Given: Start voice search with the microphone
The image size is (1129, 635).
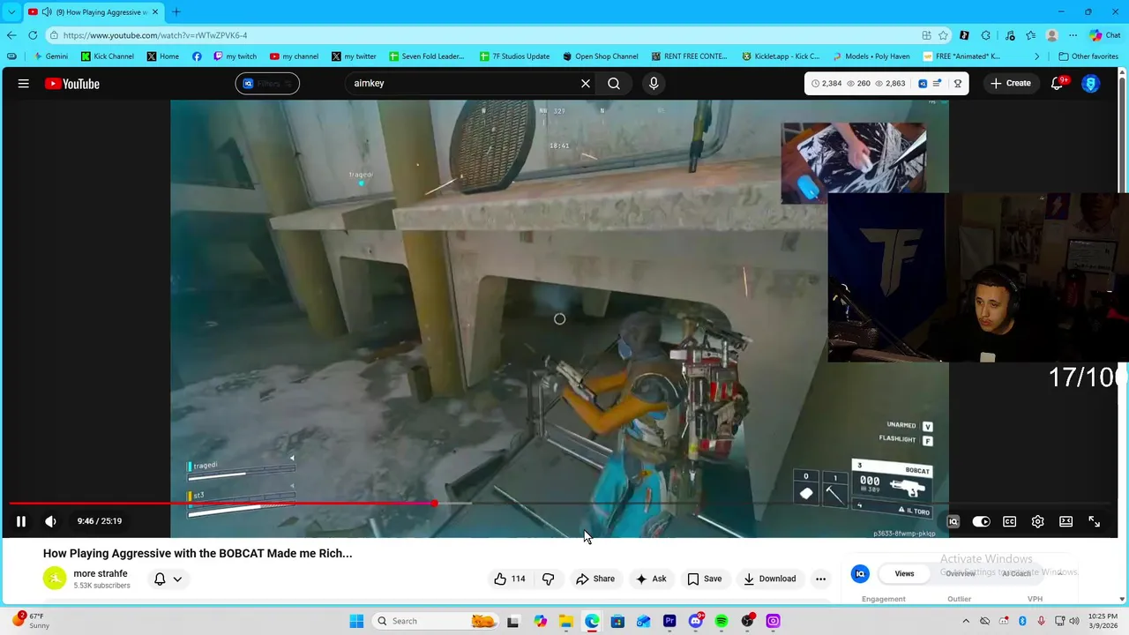Looking at the screenshot, I should [x=654, y=84].
